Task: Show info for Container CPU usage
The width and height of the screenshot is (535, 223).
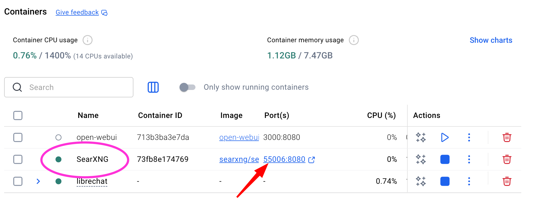Action: coord(88,40)
